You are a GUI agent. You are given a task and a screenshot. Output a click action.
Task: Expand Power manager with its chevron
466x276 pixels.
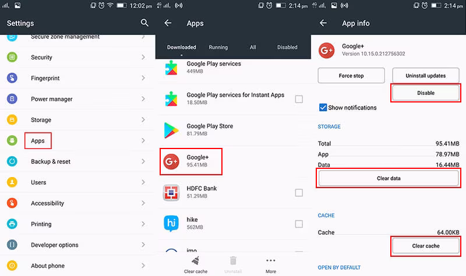[x=143, y=98]
